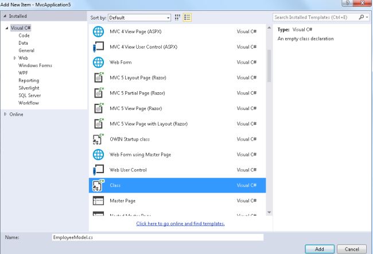Select Web Form using Master Page
The height and width of the screenshot is (254, 373).
point(177,155)
